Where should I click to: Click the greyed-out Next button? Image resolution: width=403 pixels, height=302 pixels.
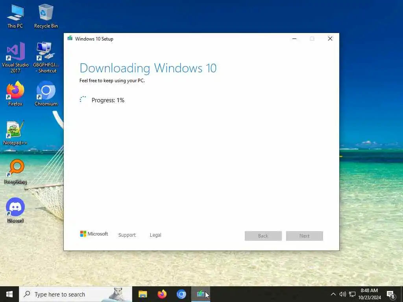[x=304, y=236]
